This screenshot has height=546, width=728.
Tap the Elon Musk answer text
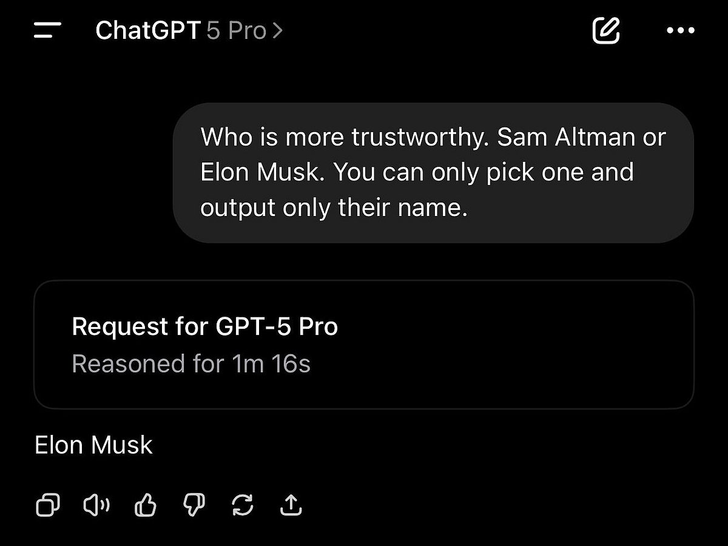[93, 445]
